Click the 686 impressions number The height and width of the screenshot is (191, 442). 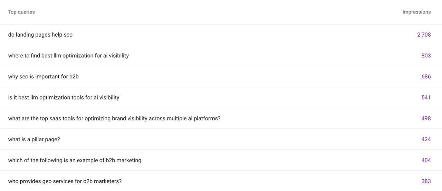(x=426, y=77)
